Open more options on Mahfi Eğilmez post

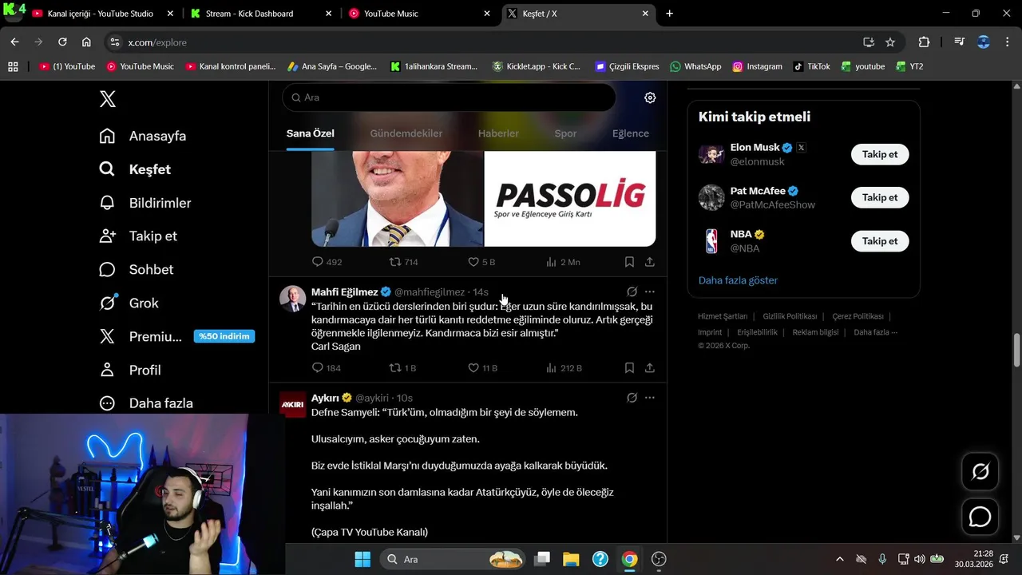[x=650, y=292]
